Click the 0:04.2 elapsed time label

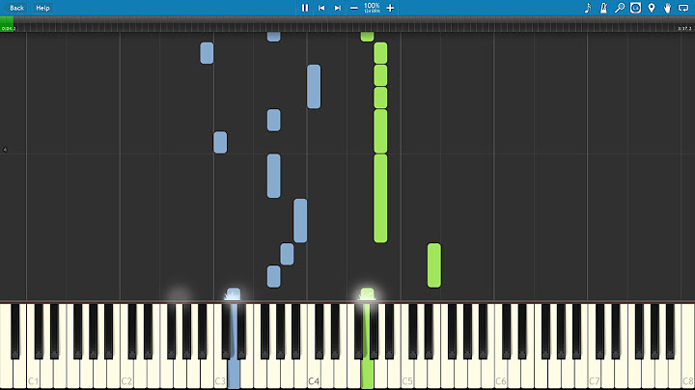point(9,29)
